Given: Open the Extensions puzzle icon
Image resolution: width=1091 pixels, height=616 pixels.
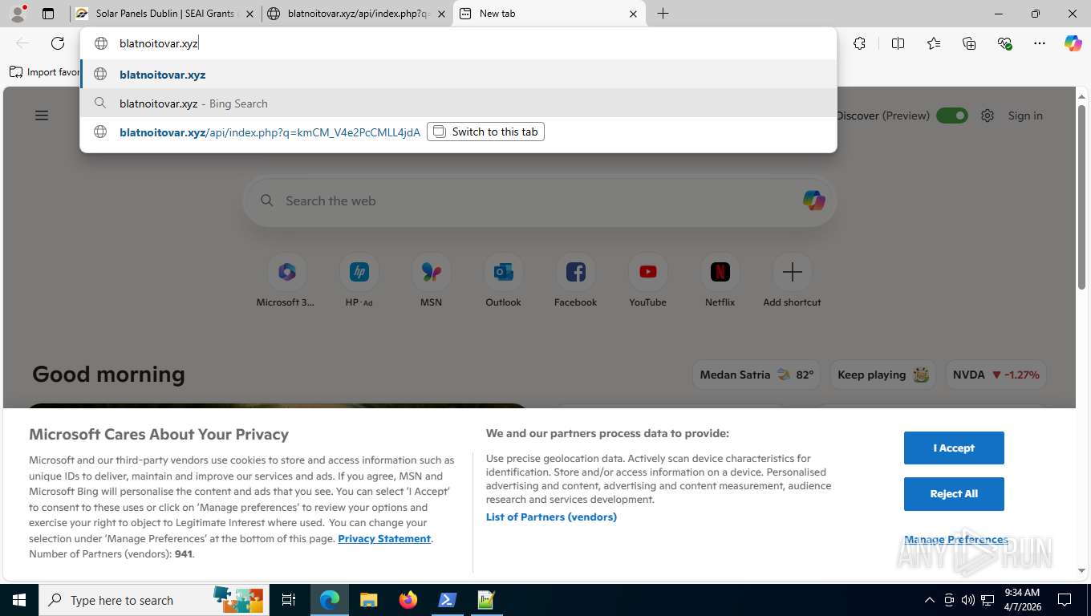Looking at the screenshot, I should [x=859, y=43].
